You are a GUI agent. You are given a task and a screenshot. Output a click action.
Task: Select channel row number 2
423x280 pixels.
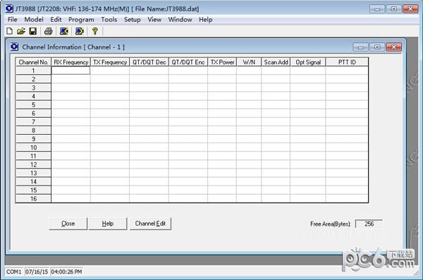pos(33,79)
